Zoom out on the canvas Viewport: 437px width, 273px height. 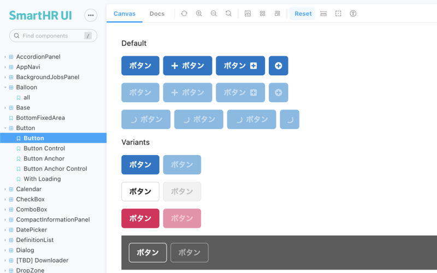214,14
